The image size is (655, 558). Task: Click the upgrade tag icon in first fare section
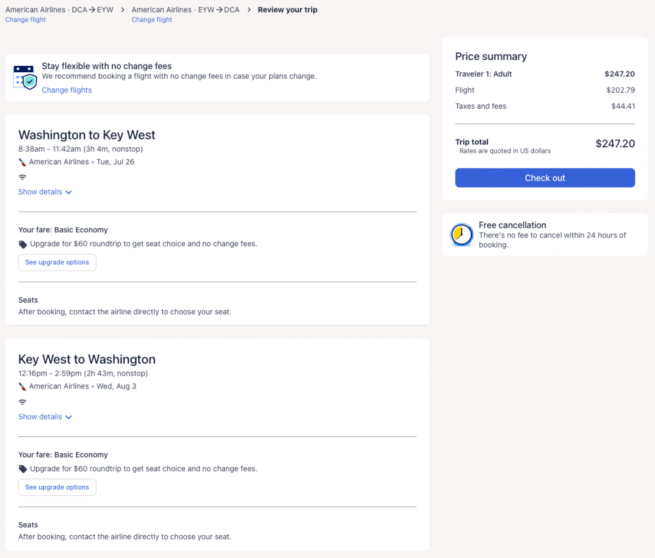coord(23,244)
